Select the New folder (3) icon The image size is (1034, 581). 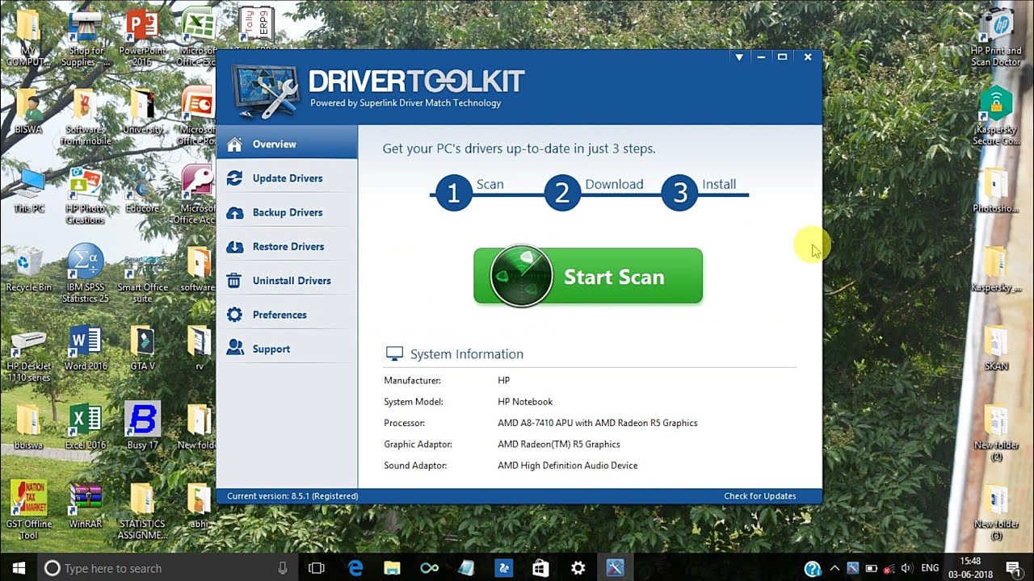click(x=996, y=512)
